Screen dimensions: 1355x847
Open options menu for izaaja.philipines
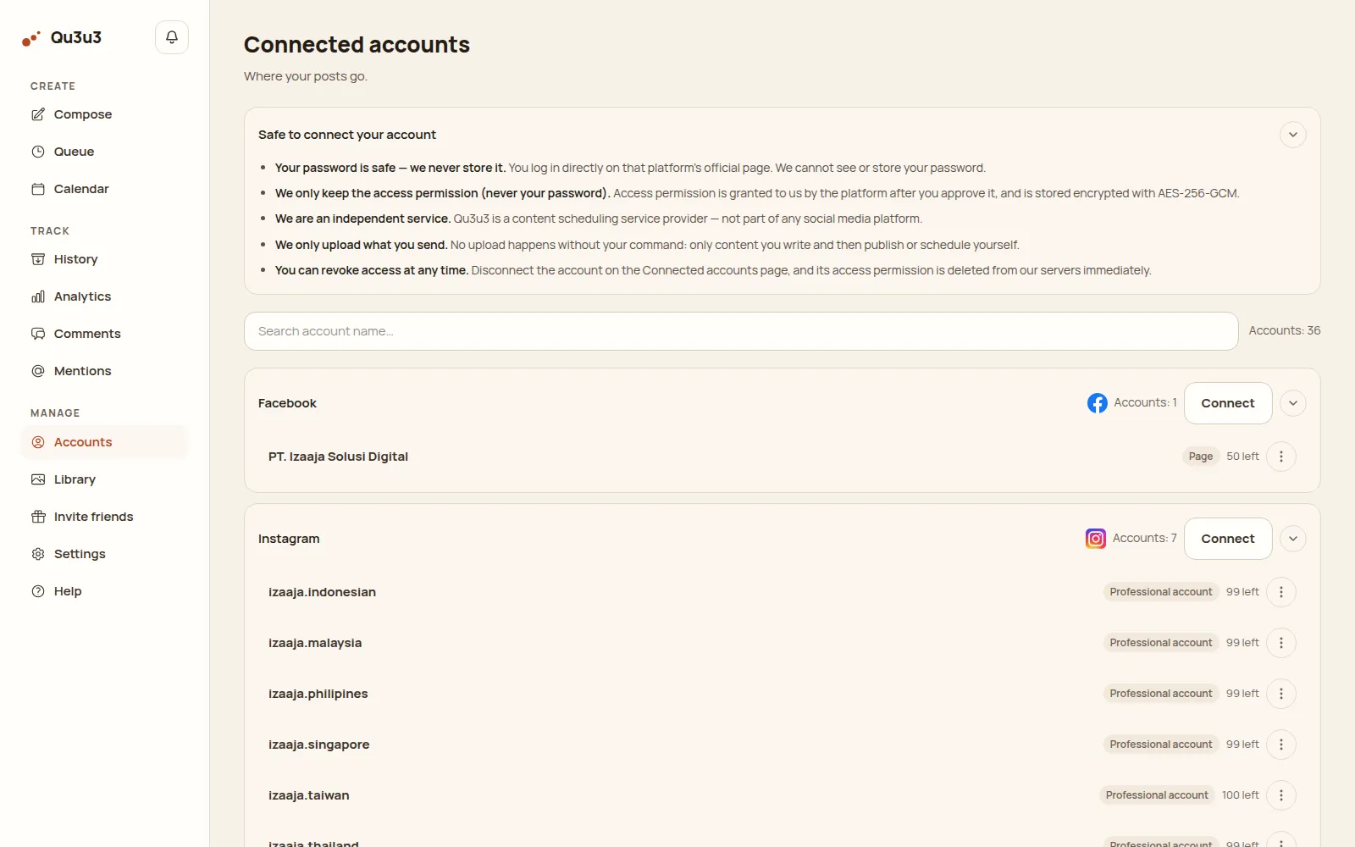click(x=1281, y=694)
